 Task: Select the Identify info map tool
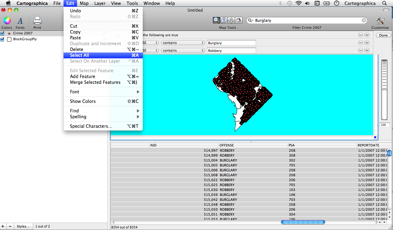tap(224, 20)
